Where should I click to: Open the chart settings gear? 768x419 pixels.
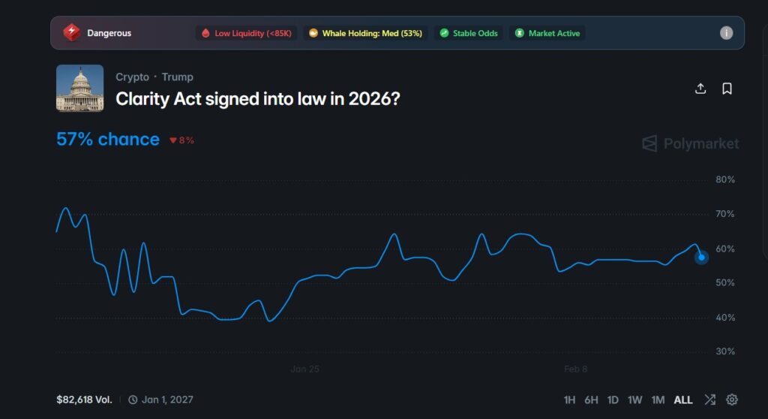click(732, 399)
